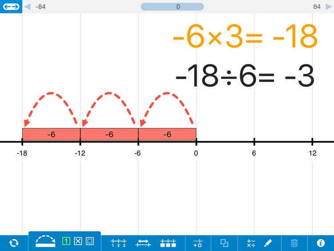Tap the -84 minimum value label
Image resolution: width=334 pixels, height=251 pixels.
[x=41, y=7]
